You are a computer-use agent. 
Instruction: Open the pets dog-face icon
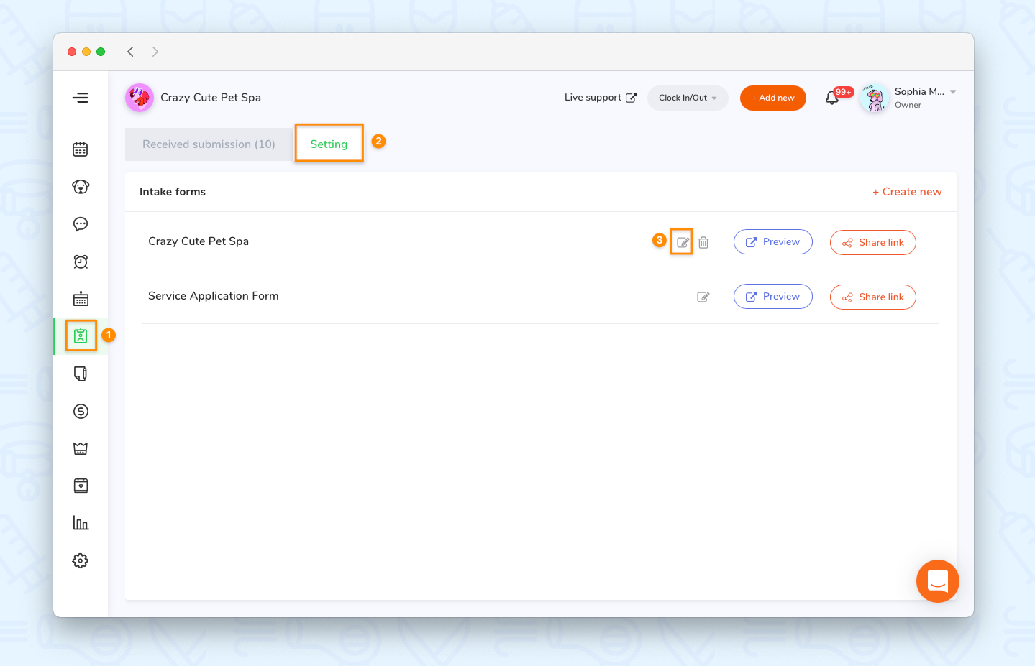(81, 187)
